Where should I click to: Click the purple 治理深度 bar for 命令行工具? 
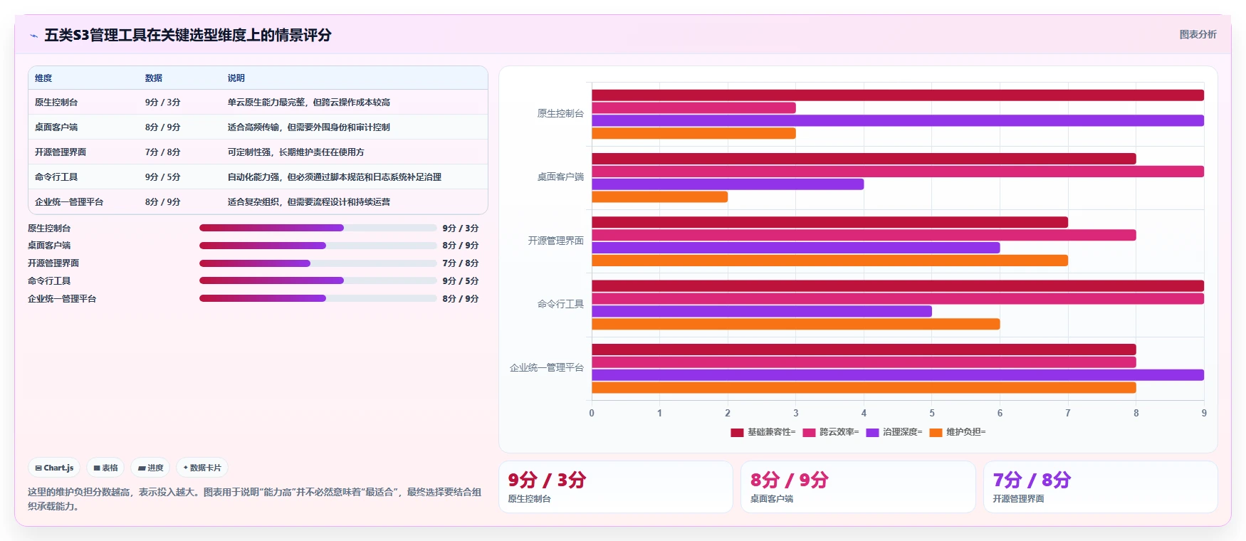[762, 312]
